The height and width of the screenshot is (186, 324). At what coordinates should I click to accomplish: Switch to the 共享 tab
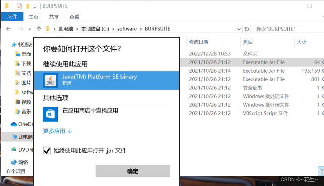54,17
